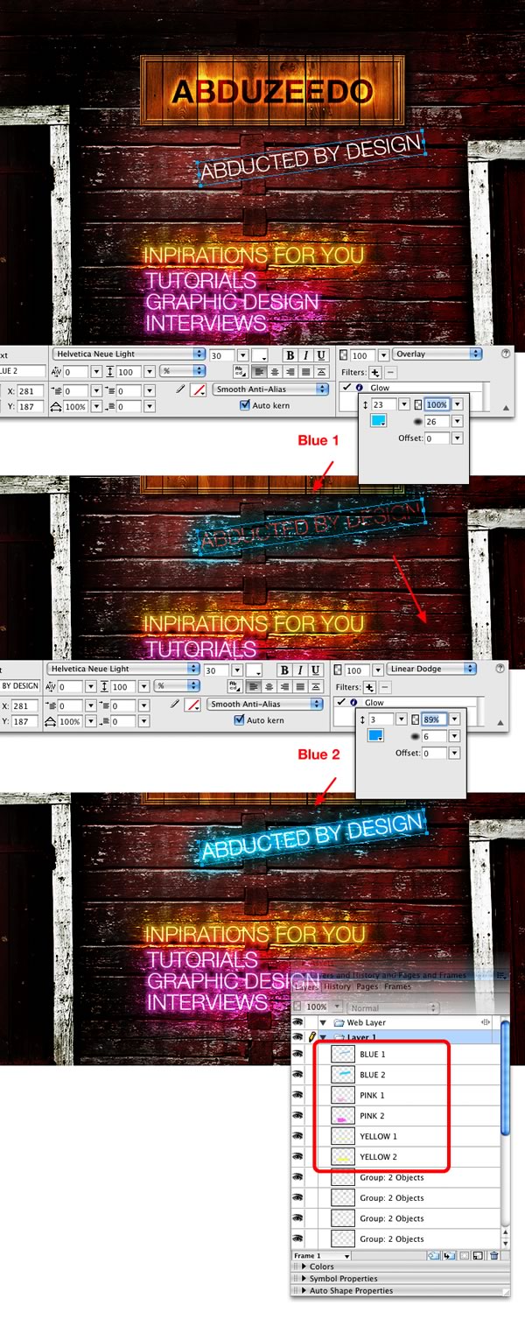Select the PINK 2 layer row

(x=395, y=1116)
